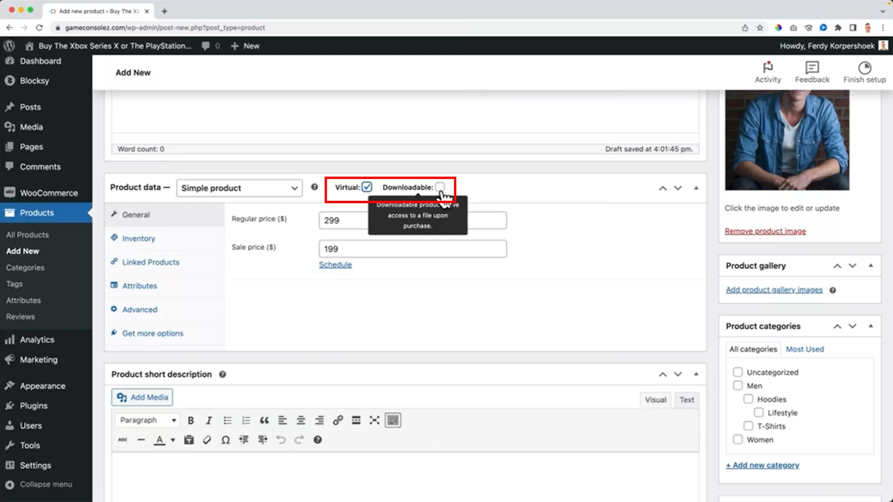Viewport: 893px width, 502px height.
Task: Open the Paragraph format dropdown
Action: pos(147,420)
